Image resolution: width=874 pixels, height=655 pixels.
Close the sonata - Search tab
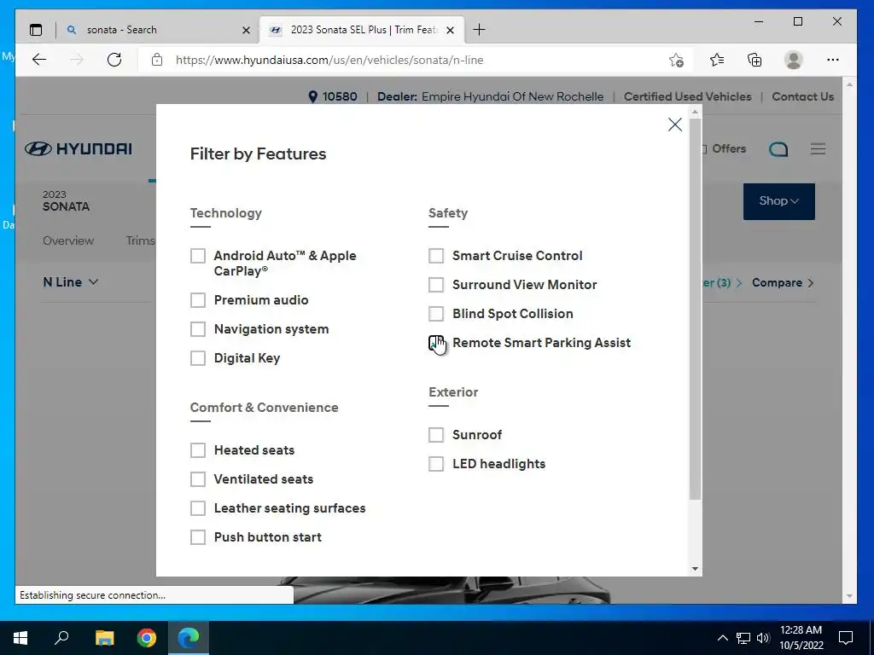tap(246, 30)
